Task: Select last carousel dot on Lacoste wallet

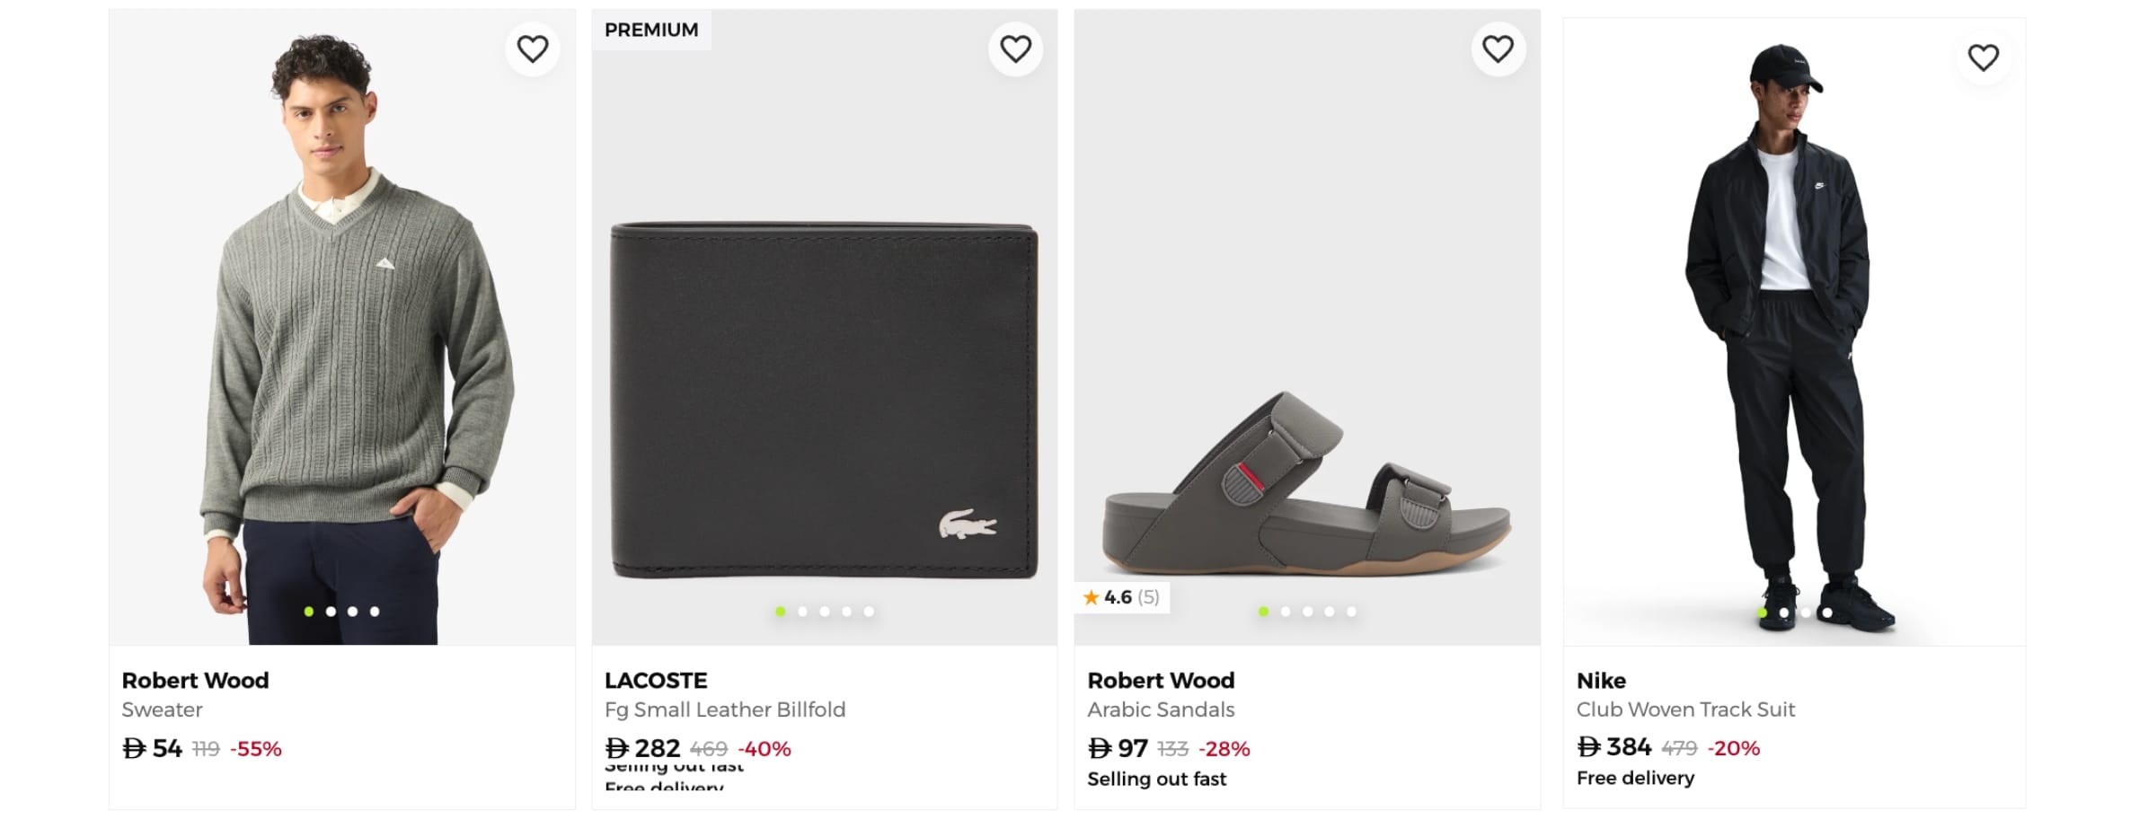Action: coord(869,612)
